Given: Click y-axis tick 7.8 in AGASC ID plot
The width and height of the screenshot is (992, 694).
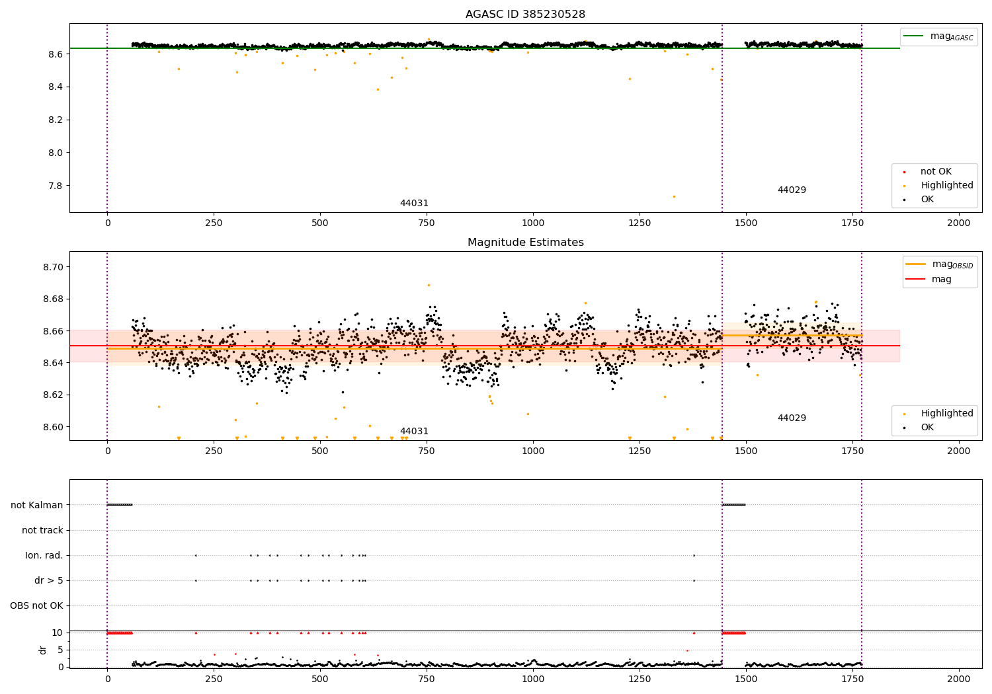Looking at the screenshot, I should tap(56, 186).
